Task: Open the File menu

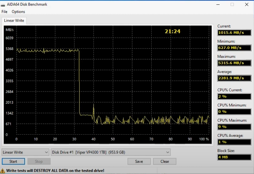Action: 4,12
